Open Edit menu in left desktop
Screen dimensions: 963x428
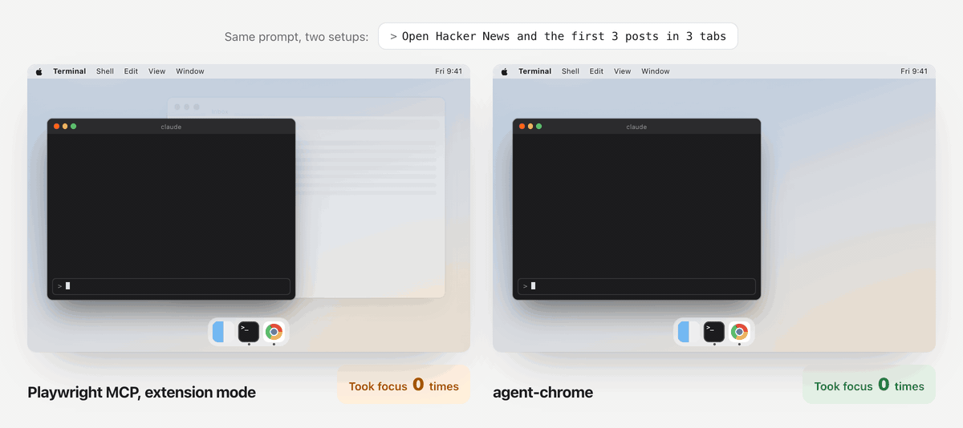131,71
